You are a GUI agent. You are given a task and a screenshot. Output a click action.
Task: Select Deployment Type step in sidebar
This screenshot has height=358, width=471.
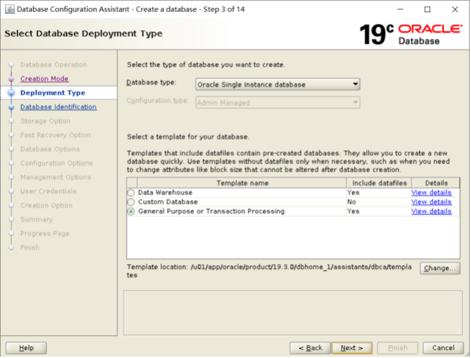[53, 93]
